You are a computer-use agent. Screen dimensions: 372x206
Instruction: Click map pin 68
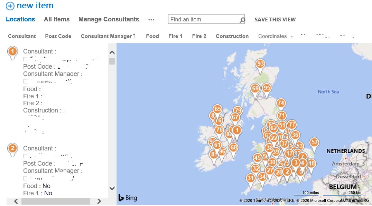coord(234,148)
